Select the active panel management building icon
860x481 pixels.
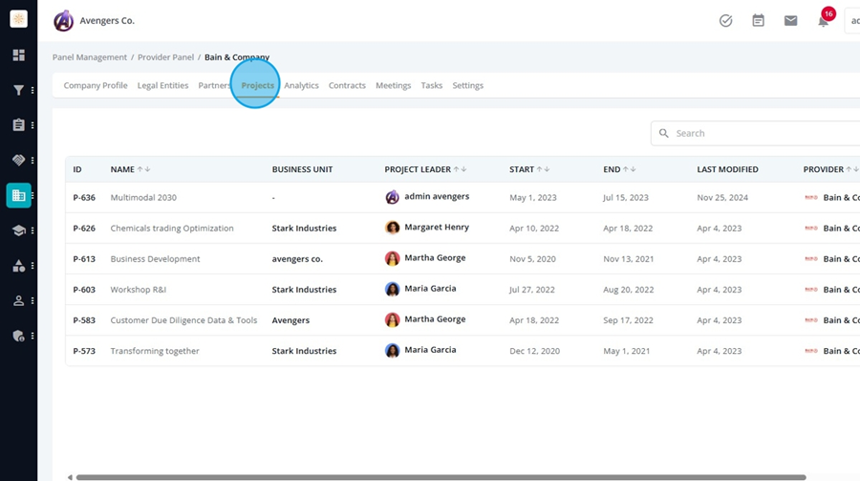coord(19,195)
